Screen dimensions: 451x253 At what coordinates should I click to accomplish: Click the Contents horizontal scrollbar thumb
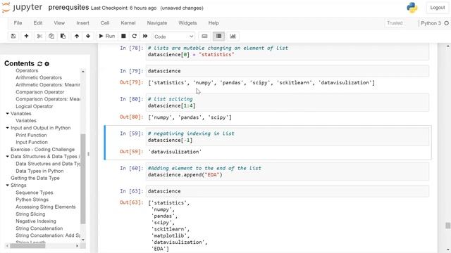click(27, 246)
